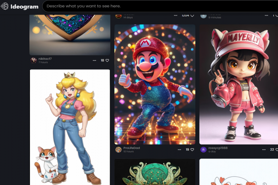The width and height of the screenshot is (278, 185).
Task: Open the glittery Mario dancing image
Action: point(155,84)
